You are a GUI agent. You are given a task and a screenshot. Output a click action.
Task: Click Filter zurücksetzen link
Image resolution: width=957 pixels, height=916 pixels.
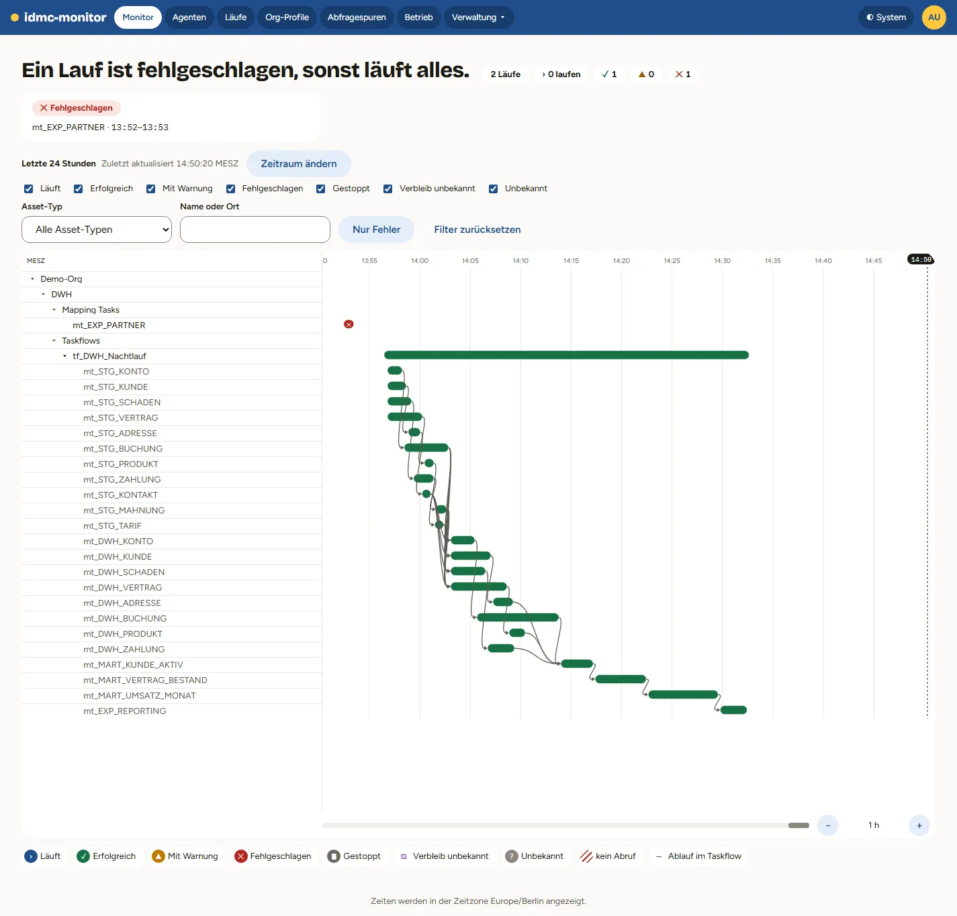coord(477,230)
